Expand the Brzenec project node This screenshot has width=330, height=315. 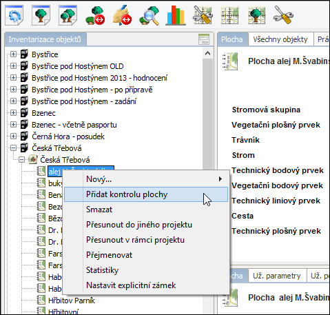point(13,113)
